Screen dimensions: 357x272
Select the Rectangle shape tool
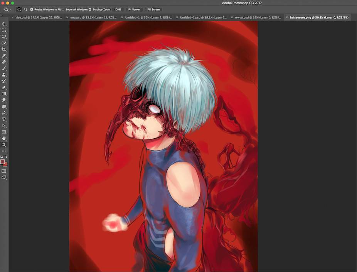(x=4, y=132)
